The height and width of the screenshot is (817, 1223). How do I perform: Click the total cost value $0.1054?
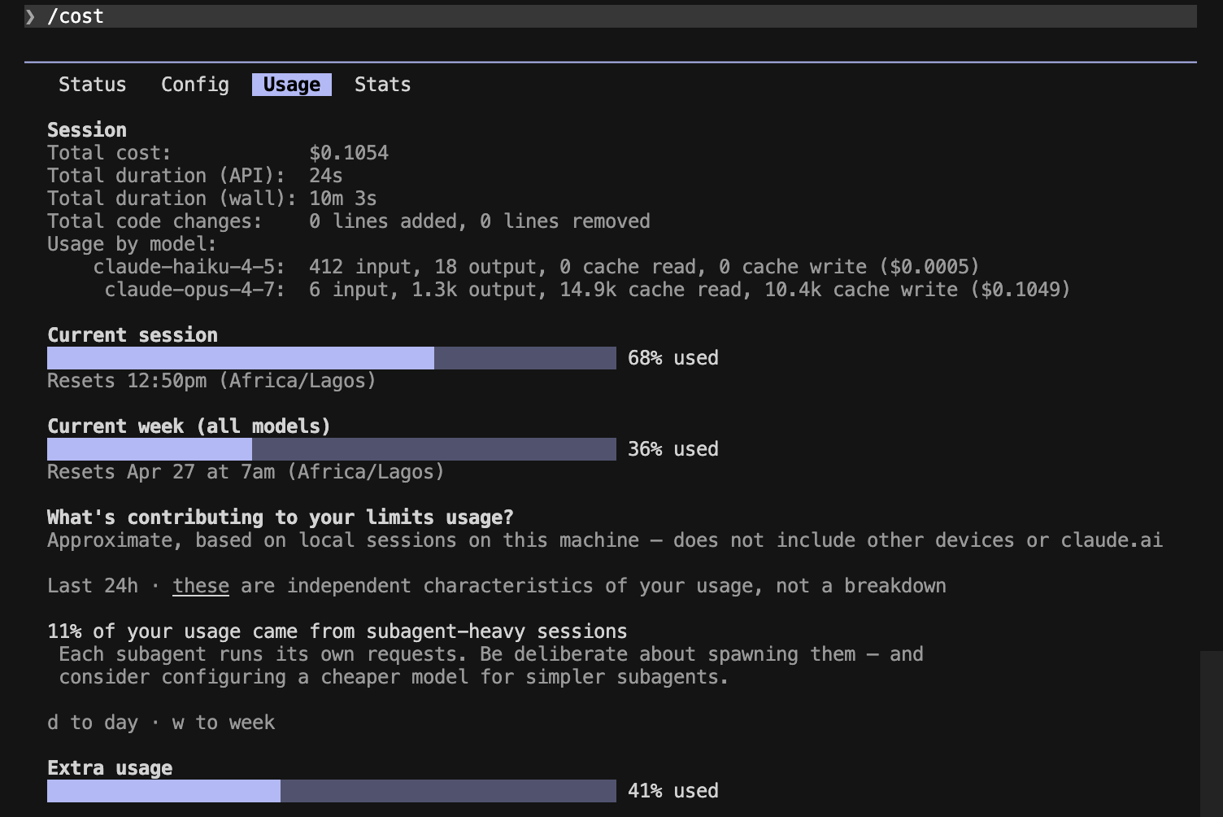[x=349, y=153]
